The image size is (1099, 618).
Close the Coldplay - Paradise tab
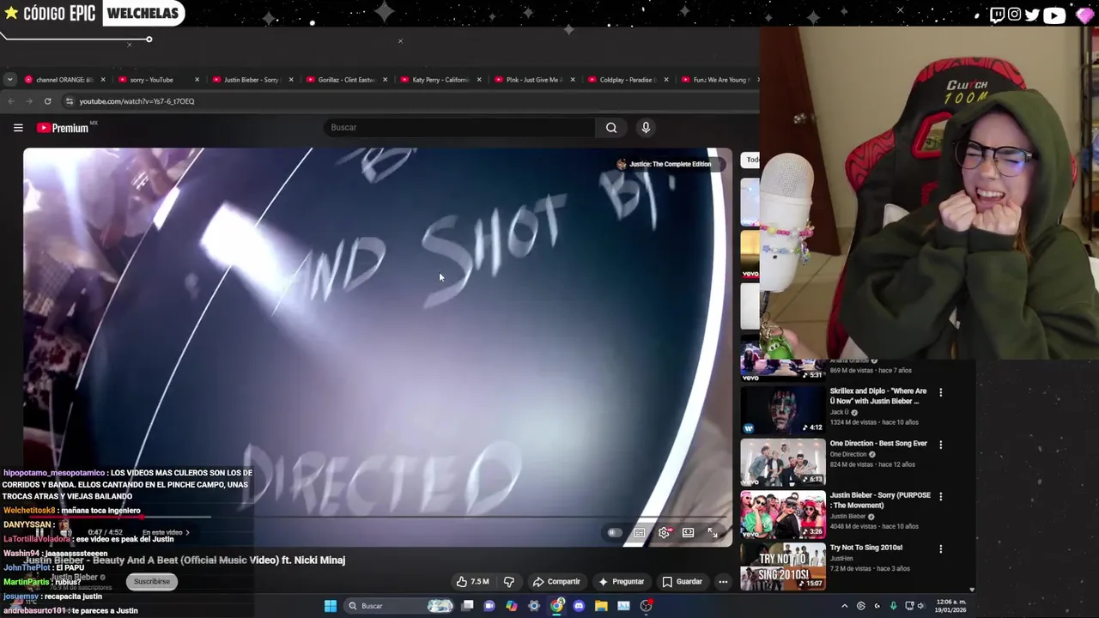[x=665, y=80]
